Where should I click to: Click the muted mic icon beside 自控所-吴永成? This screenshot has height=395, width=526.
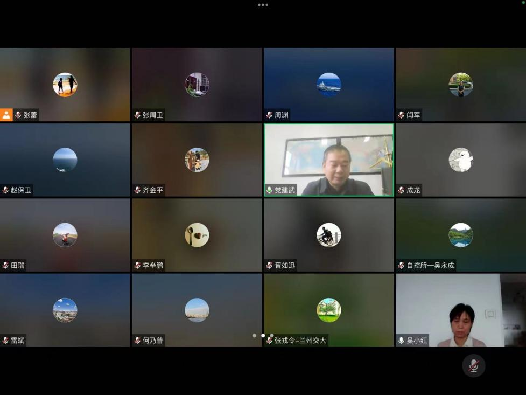401,265
